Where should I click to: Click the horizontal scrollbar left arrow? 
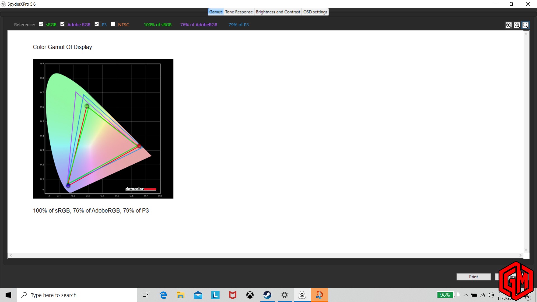(x=11, y=255)
